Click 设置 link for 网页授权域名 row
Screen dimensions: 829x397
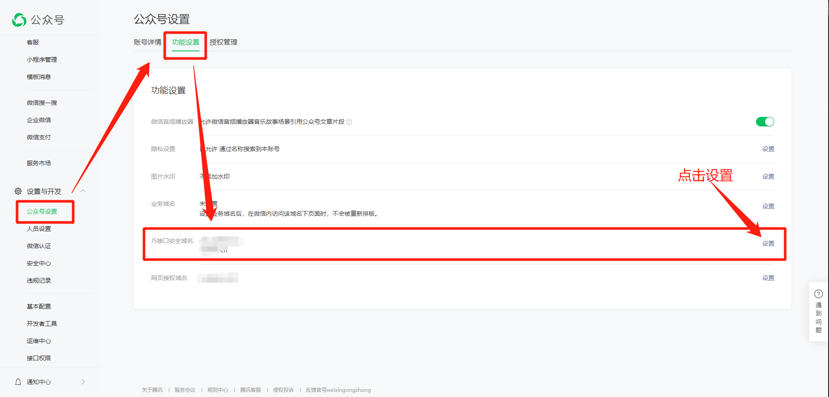click(768, 278)
